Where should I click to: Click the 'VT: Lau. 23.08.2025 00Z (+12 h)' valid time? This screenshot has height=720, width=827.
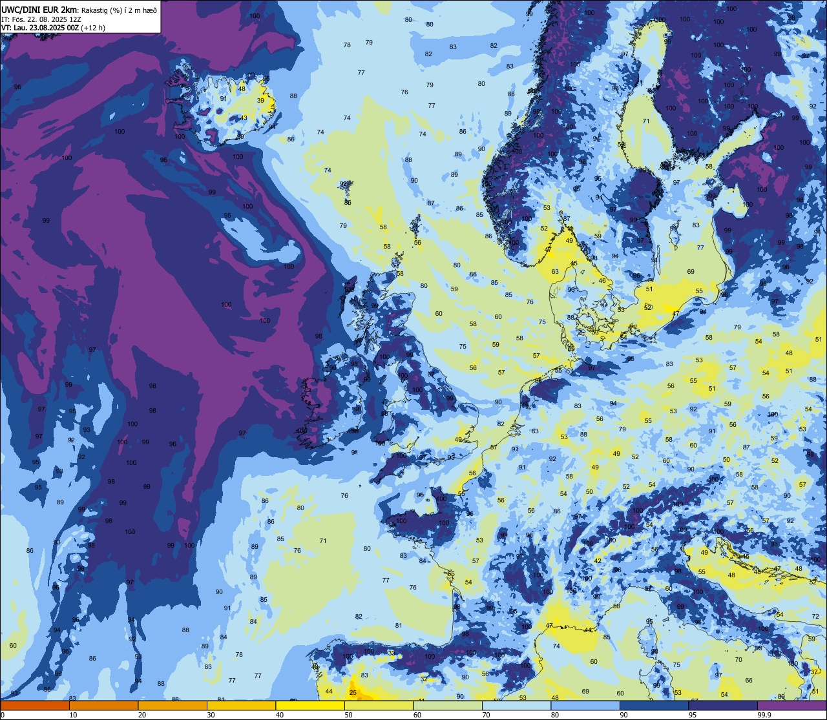point(53,28)
